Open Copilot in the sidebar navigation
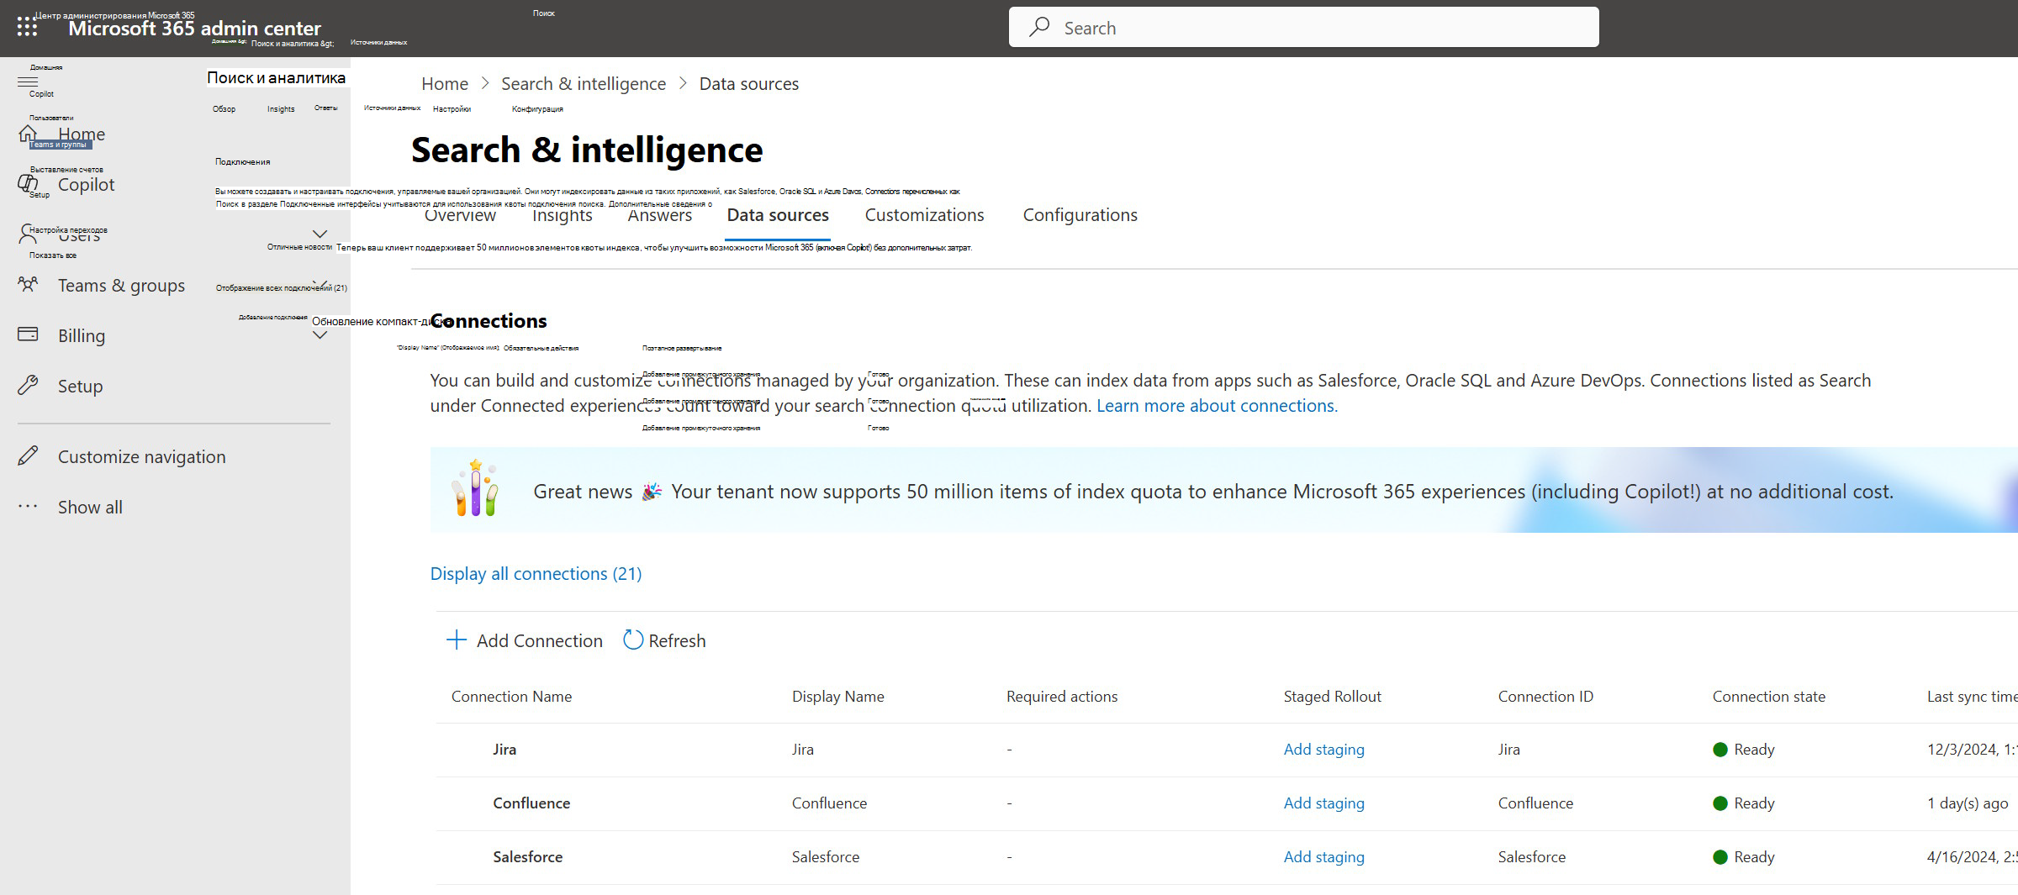Image resolution: width=2018 pixels, height=895 pixels. click(x=86, y=184)
